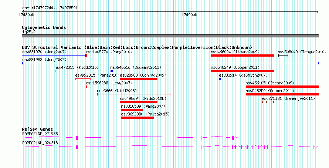Click the nsv472335 (Kidd2010) label

(x=77, y=67)
